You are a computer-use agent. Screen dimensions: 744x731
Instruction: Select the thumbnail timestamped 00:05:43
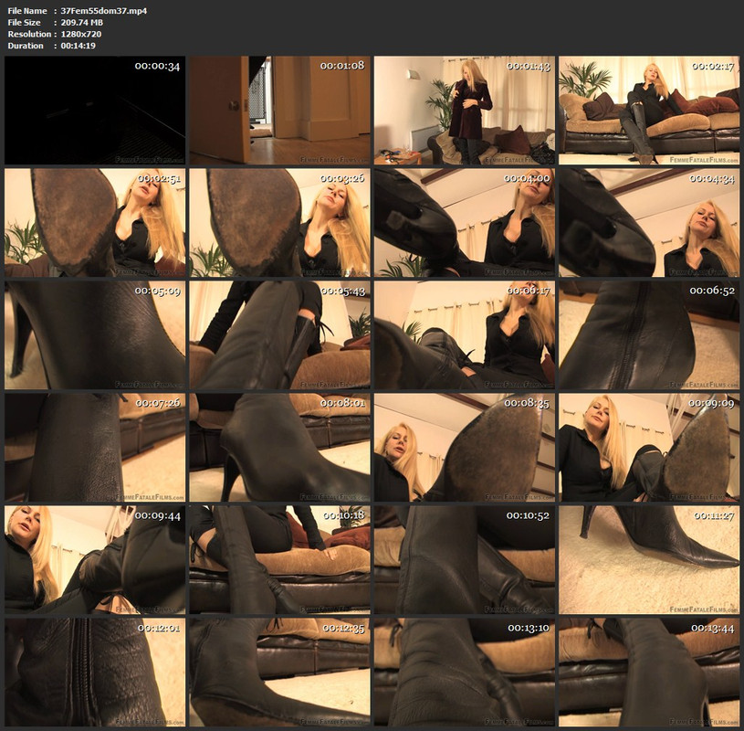pyautogui.click(x=279, y=334)
